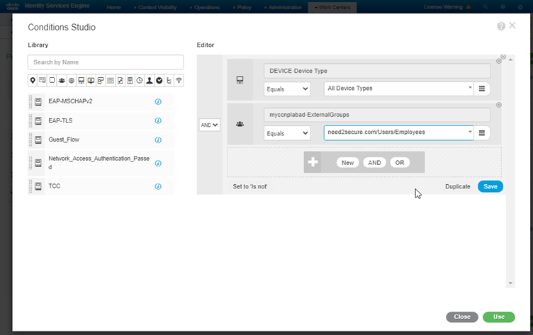
Task: Expand Equals operator for Device Type
Action: coord(287,89)
